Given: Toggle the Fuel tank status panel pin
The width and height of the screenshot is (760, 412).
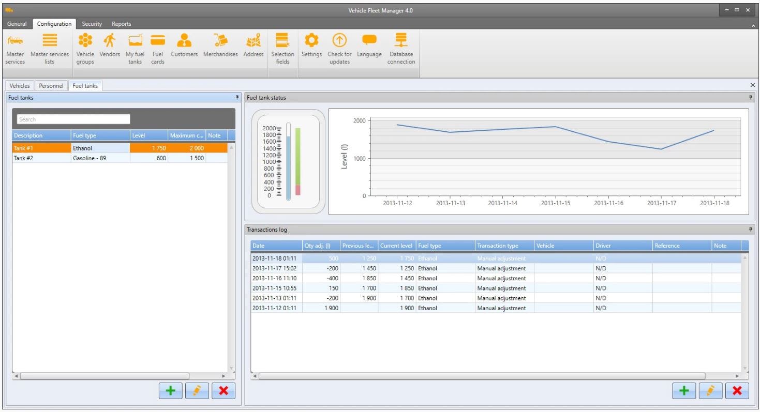Looking at the screenshot, I should tap(751, 97).
